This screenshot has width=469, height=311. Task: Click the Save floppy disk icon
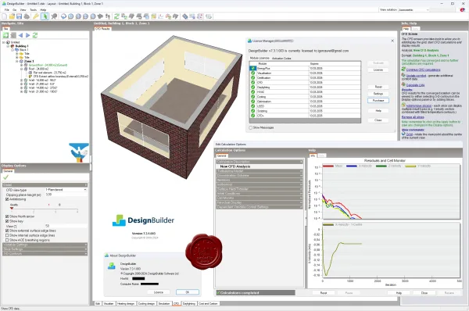click(19, 16)
